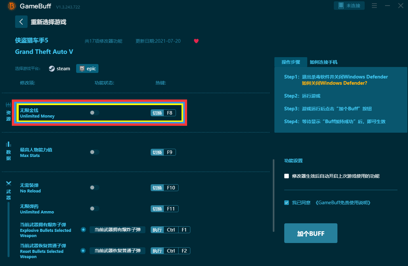
Task: Click the red heart favorite icon
Action: coord(196,41)
